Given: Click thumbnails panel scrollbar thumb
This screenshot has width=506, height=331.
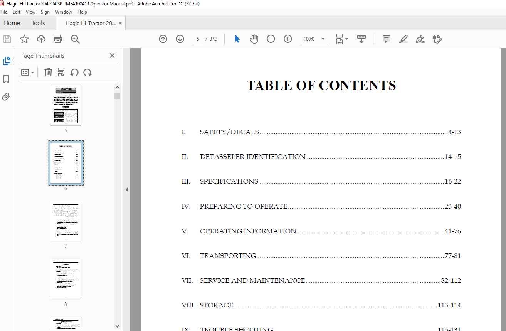Looking at the screenshot, I should (x=118, y=96).
